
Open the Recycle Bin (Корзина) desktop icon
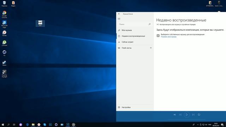coord(4,4)
